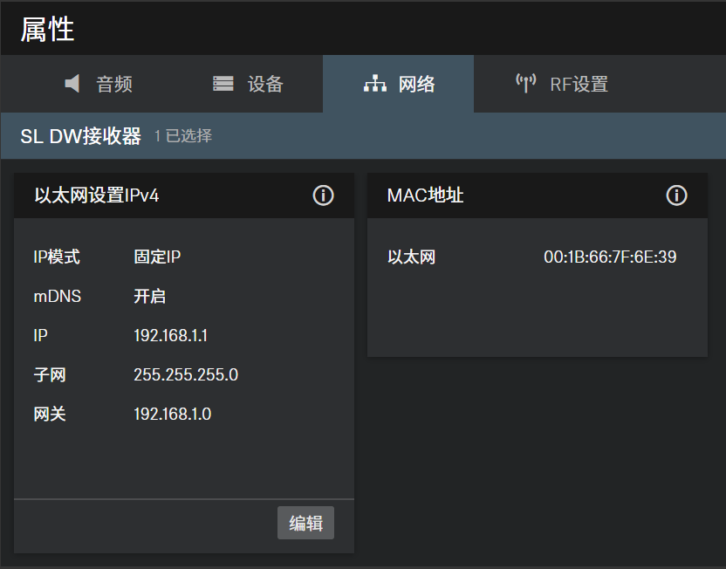Select the IP address 192.168.1.1
The image size is (726, 569).
[170, 336]
